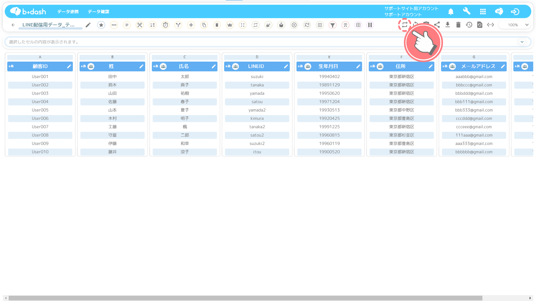The width and height of the screenshot is (536, 301).
Task: Click the group icon on LINEID column
Action: point(236,66)
